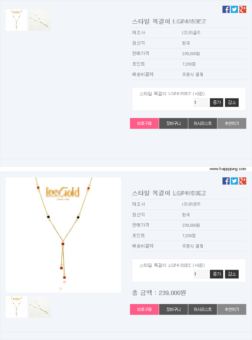Increase the quantity with 증가 in the lower panel
Viewport: 252px width, 340px height.
pyautogui.click(x=216, y=274)
